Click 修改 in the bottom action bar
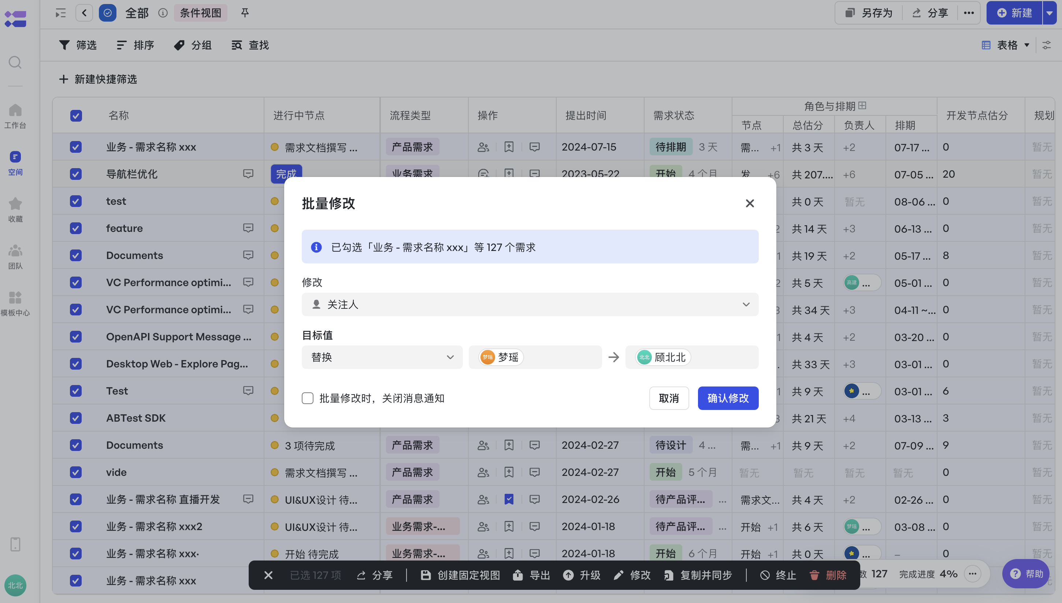The image size is (1062, 603). [x=632, y=575]
